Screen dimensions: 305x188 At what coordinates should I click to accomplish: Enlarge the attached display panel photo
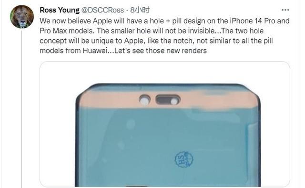pyautogui.click(x=165, y=124)
